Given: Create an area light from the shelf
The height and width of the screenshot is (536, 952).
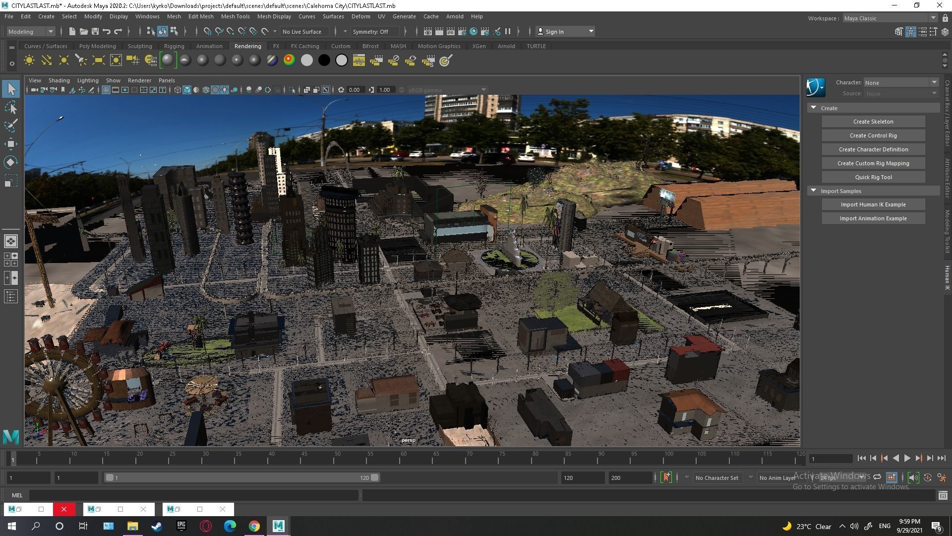Looking at the screenshot, I should click(x=98, y=61).
